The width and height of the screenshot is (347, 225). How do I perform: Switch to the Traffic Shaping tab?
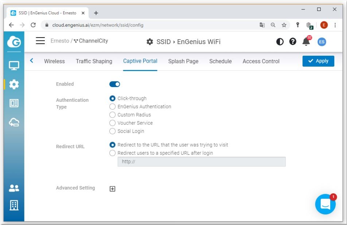[94, 61]
